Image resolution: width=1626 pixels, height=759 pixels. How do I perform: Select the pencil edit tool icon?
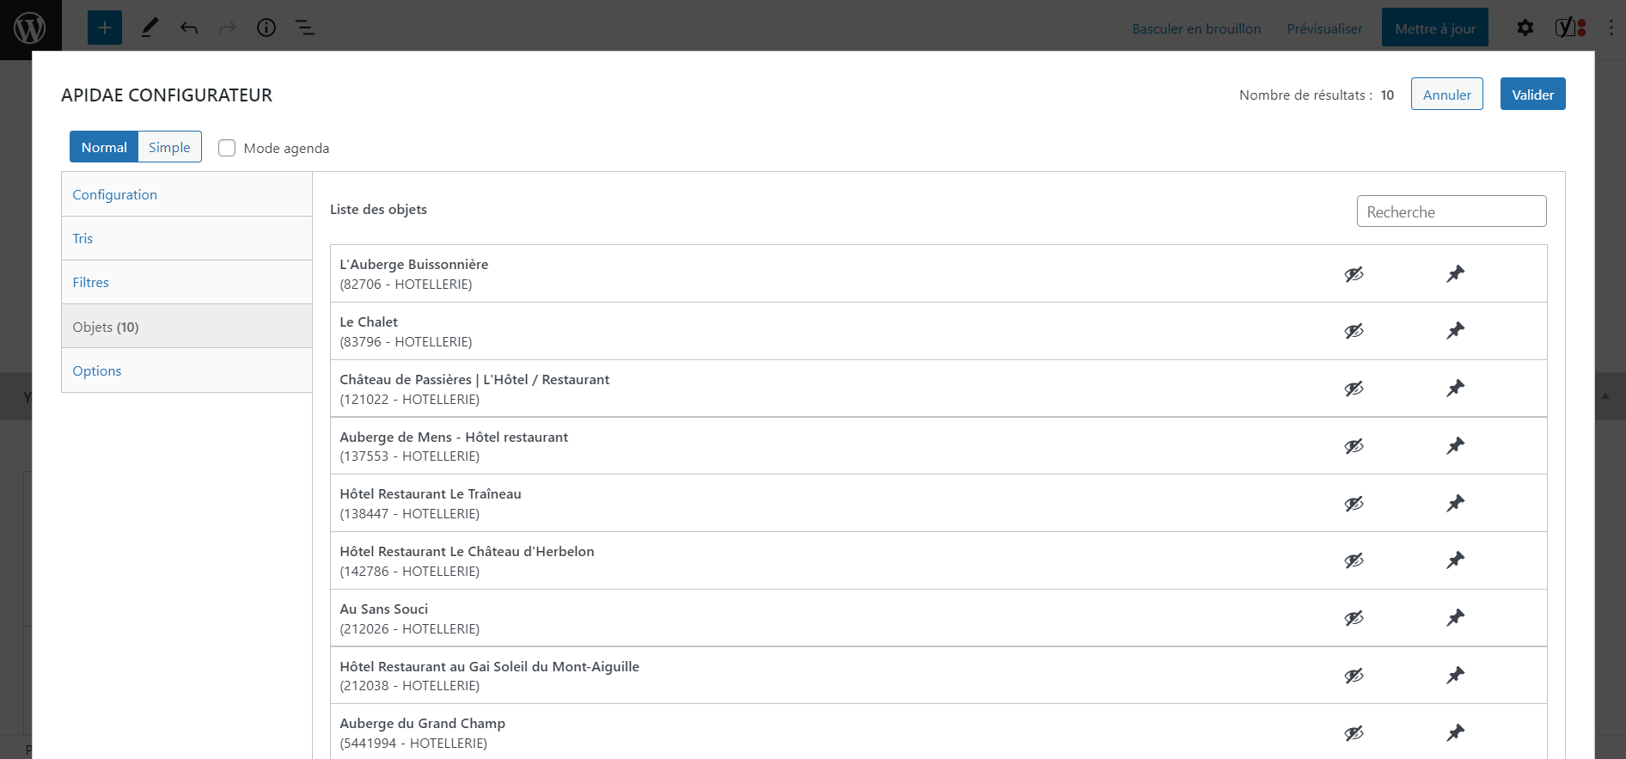150,28
